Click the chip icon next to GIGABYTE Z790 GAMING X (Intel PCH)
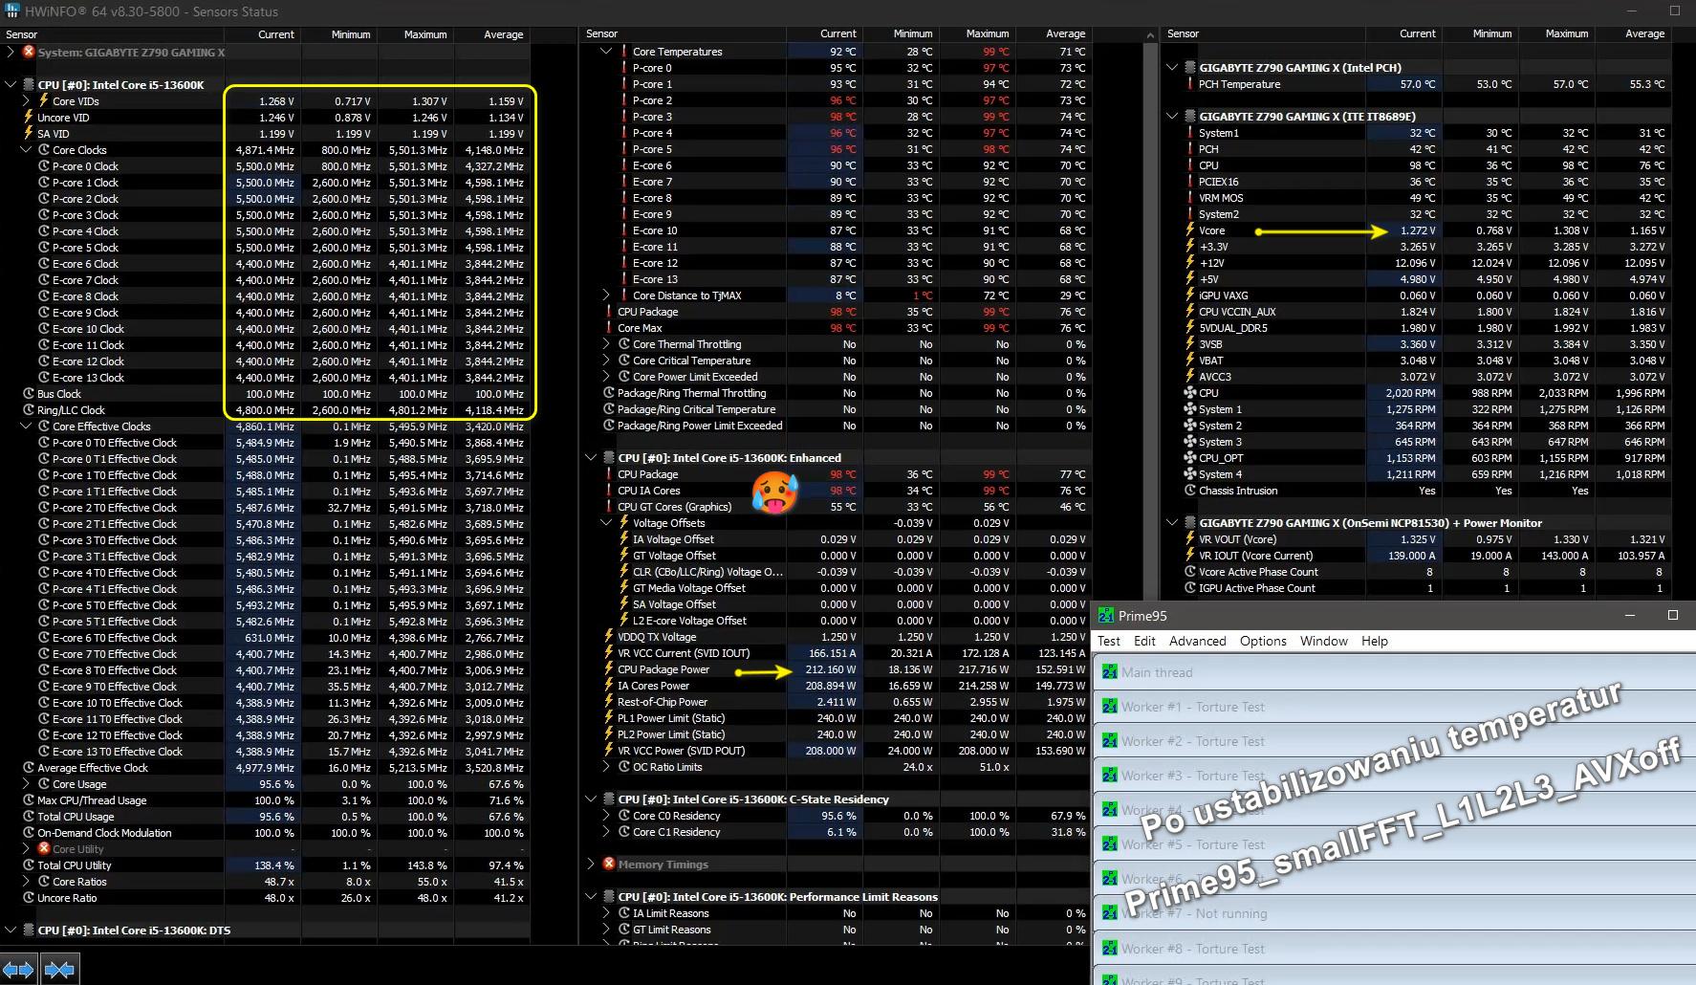Screen dimensions: 1696x985 (1189, 68)
